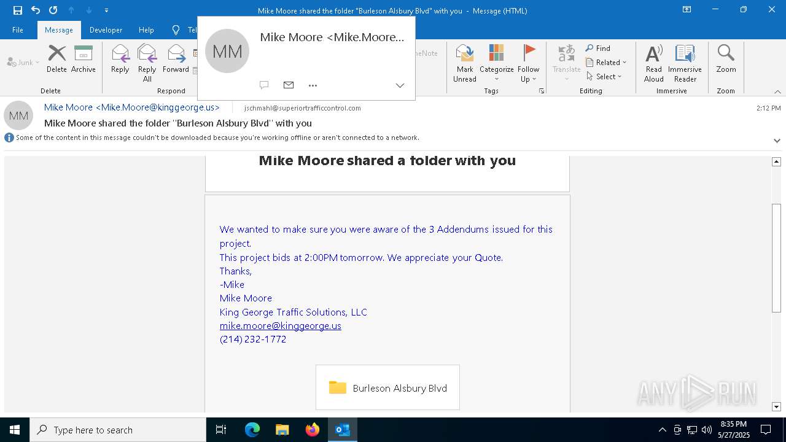786x442 pixels.
Task: Open the File menu
Action: 18,30
